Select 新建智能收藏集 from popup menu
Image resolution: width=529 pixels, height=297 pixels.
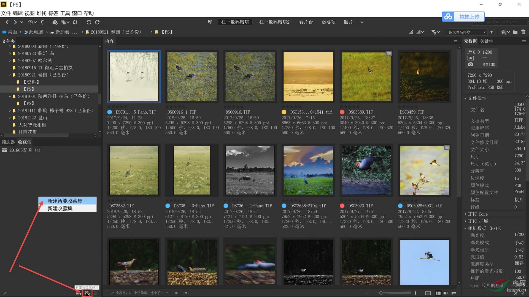(65, 201)
